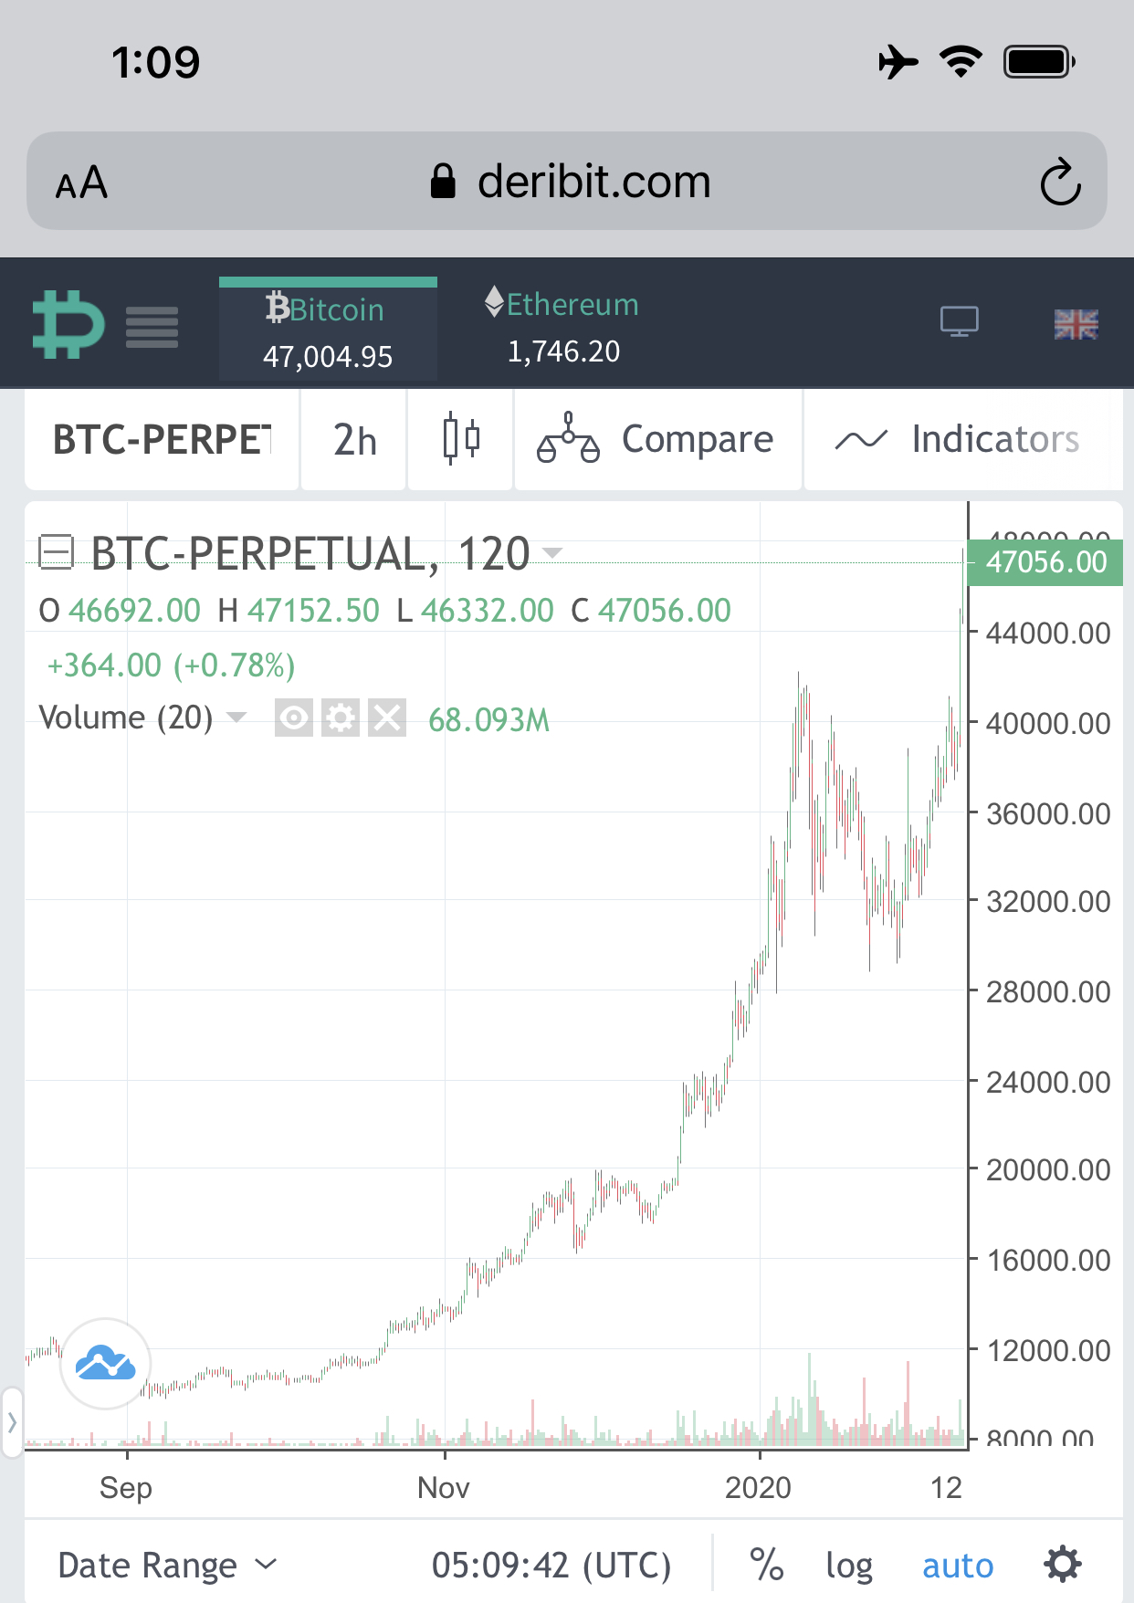
Task: Open the hamburger menu
Action: coord(152,327)
